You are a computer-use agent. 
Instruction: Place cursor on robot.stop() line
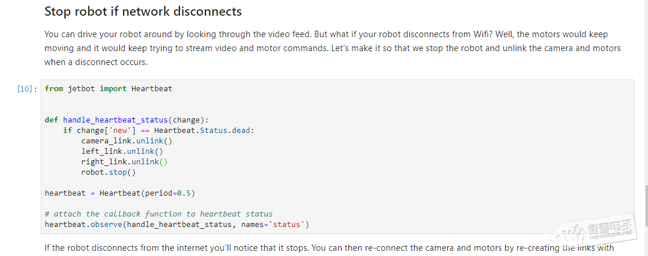pos(108,172)
